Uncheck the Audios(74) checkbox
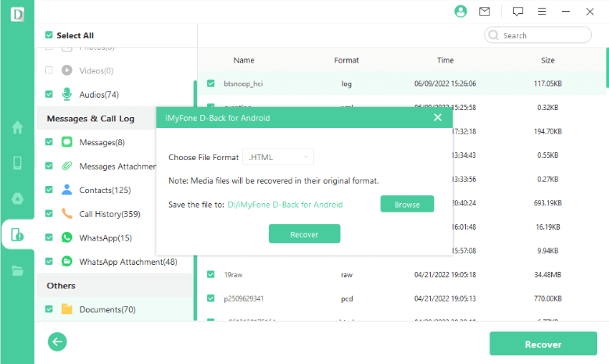This screenshot has height=364, width=609. pos(49,95)
